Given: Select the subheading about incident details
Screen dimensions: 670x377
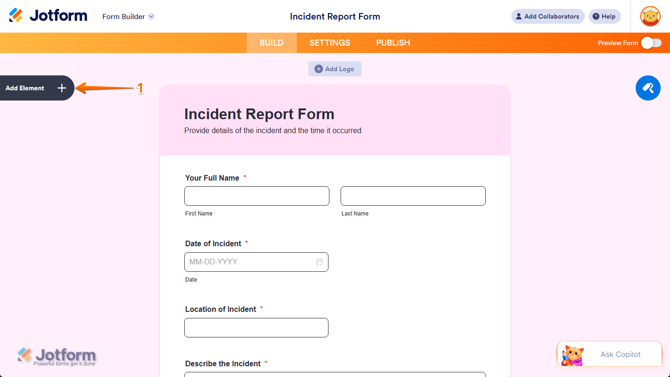Looking at the screenshot, I should (x=274, y=131).
